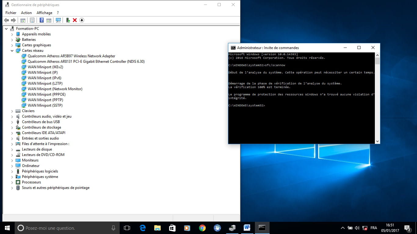Click the Back arrow in Device Manager toolbar
417x234 pixels.
(x=6, y=20)
